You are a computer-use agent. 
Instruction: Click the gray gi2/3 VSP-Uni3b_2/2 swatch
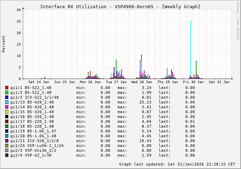pyautogui.click(x=7, y=150)
